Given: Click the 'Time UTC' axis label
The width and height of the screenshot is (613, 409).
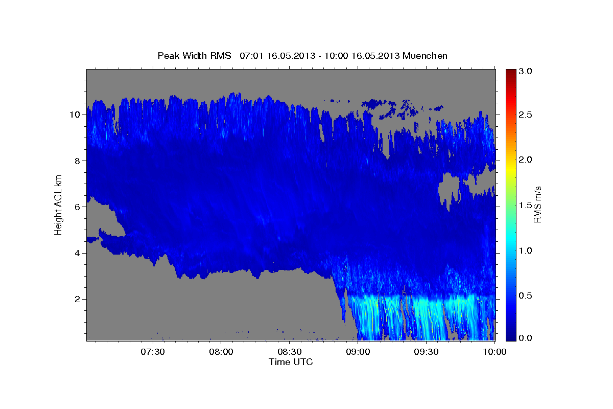Looking at the screenshot, I should (291, 362).
